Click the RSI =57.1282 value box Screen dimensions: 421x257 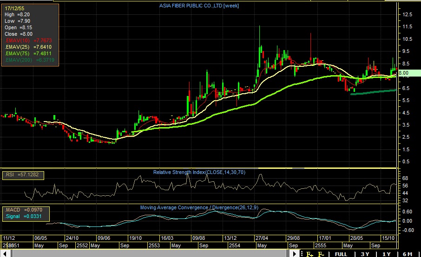pyautogui.click(x=23, y=175)
